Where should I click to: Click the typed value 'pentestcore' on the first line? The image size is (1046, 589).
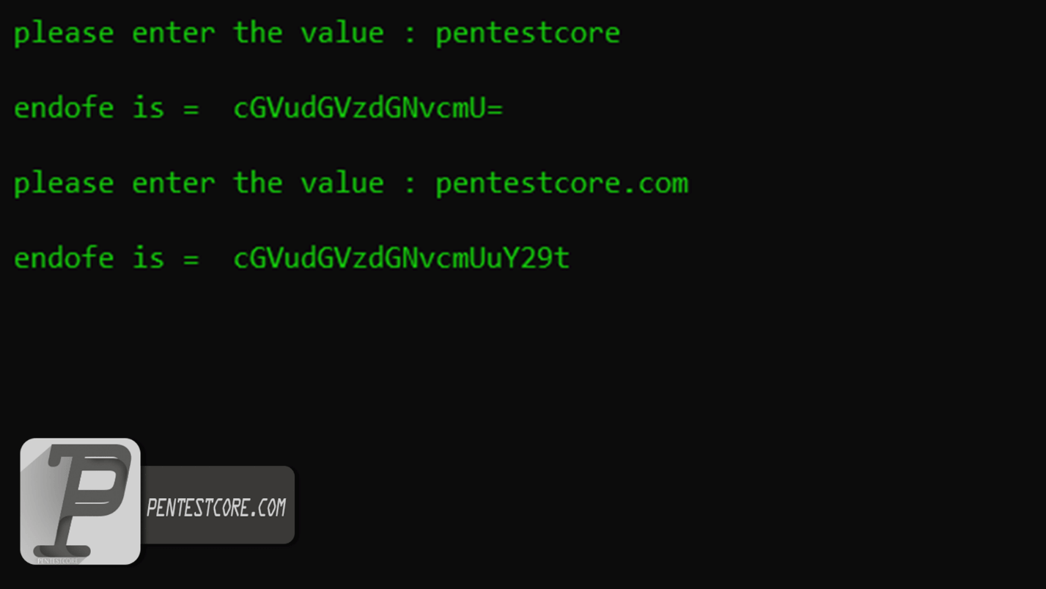pyautogui.click(x=528, y=34)
